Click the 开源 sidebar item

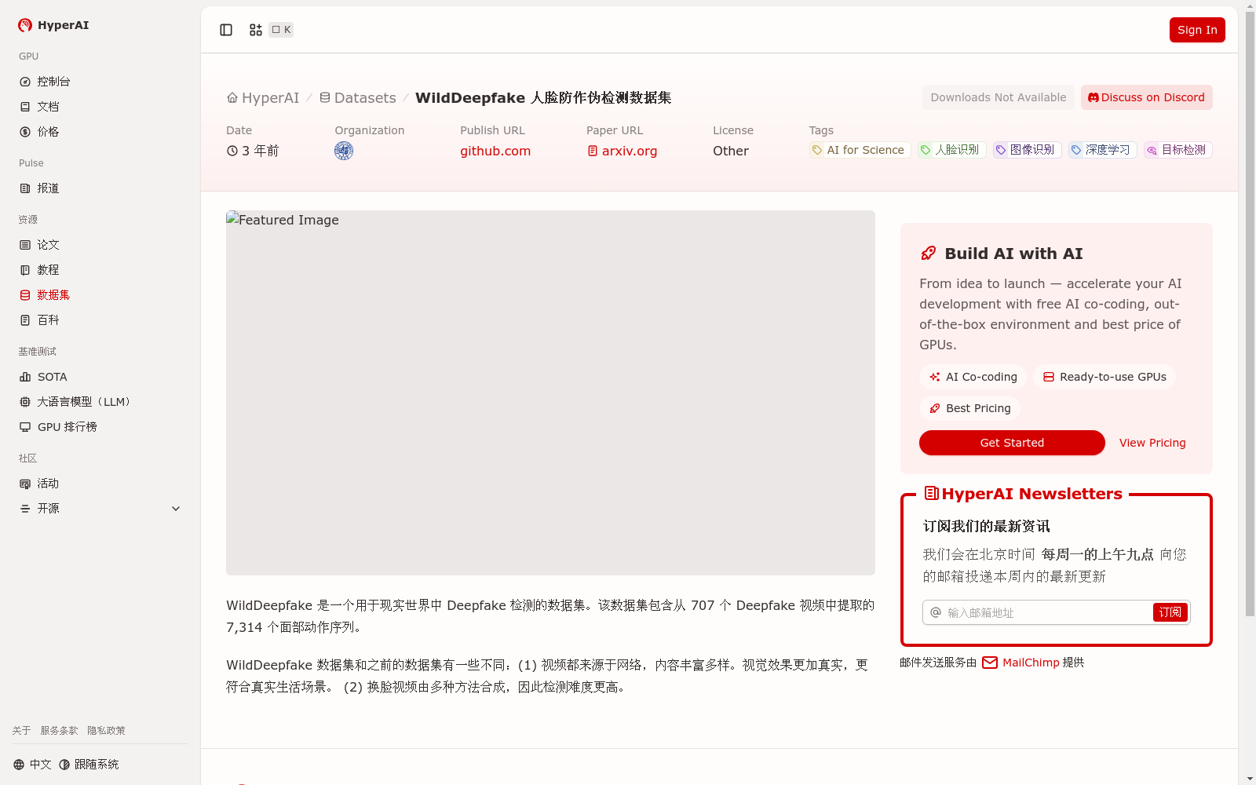[x=100, y=509]
